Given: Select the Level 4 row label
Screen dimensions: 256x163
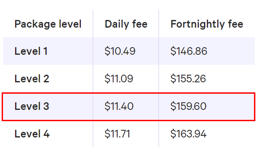Looking at the screenshot, I should point(32,134).
